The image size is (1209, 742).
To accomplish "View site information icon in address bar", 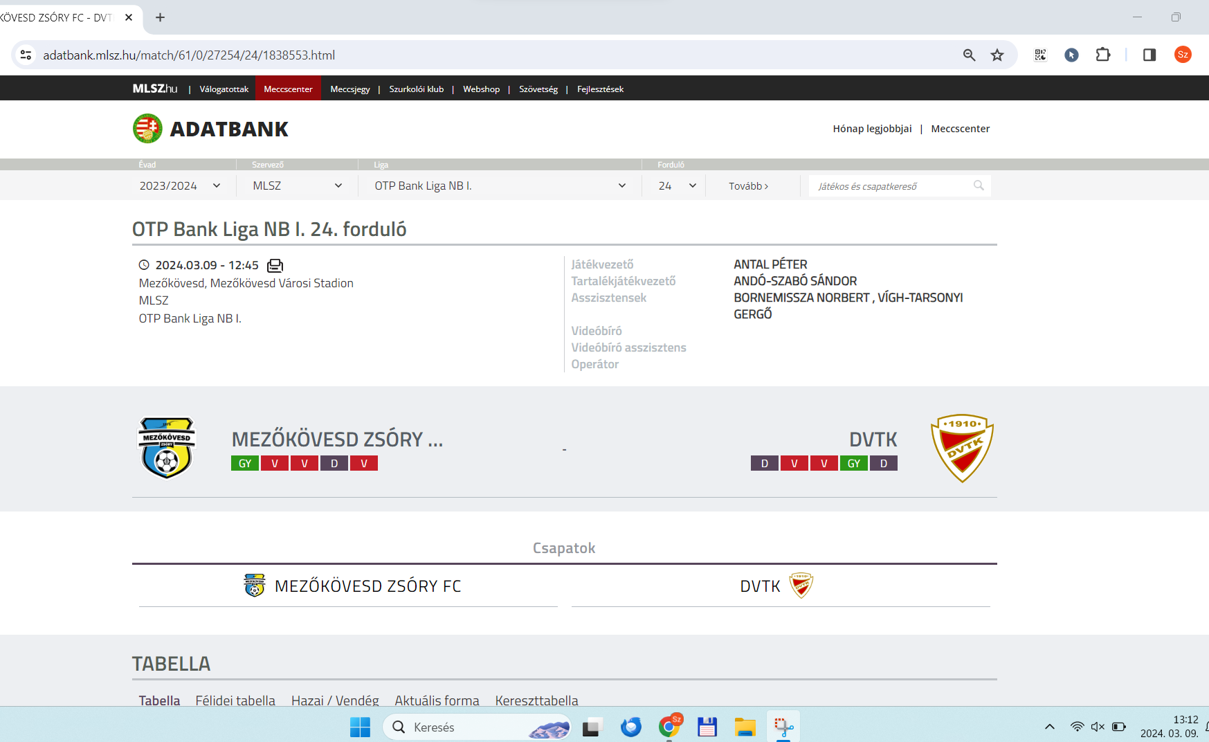I will 26,55.
